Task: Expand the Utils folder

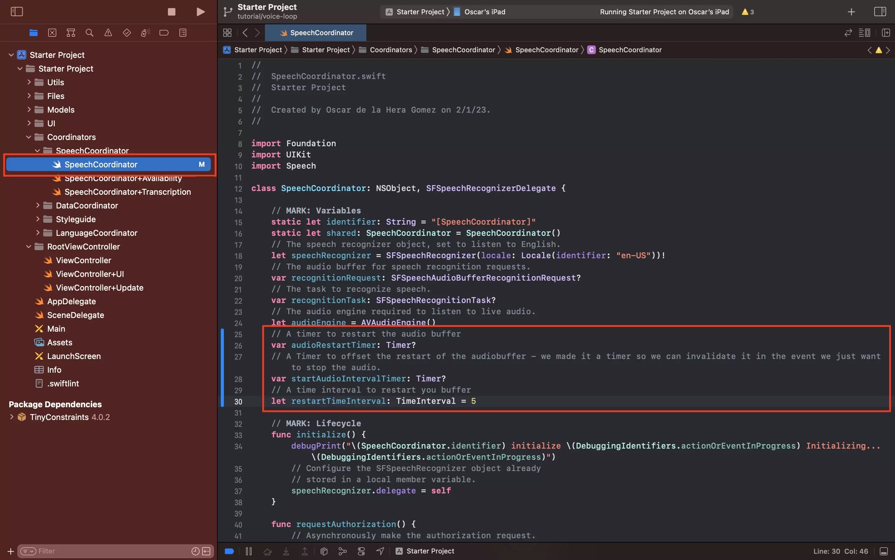Action: pyautogui.click(x=29, y=82)
